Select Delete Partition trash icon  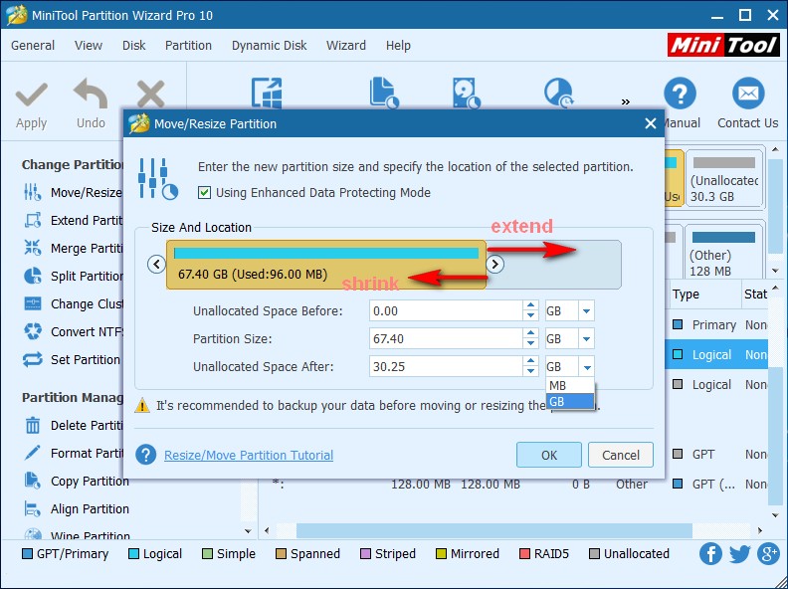point(33,425)
